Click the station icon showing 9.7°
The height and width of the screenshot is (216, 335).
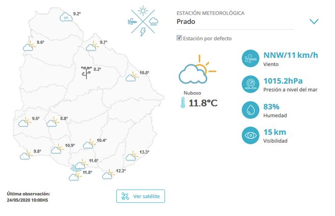92,46
